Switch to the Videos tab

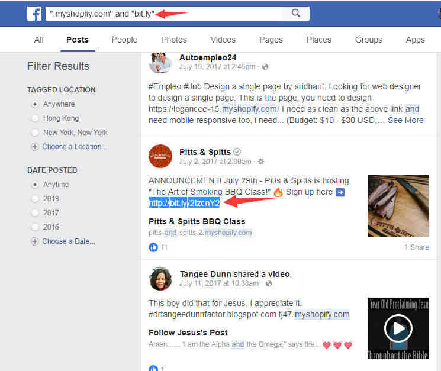tap(223, 40)
